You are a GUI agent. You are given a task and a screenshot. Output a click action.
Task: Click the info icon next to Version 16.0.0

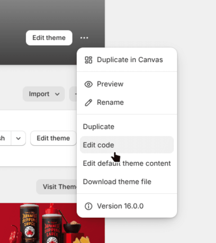pyautogui.click(x=89, y=206)
